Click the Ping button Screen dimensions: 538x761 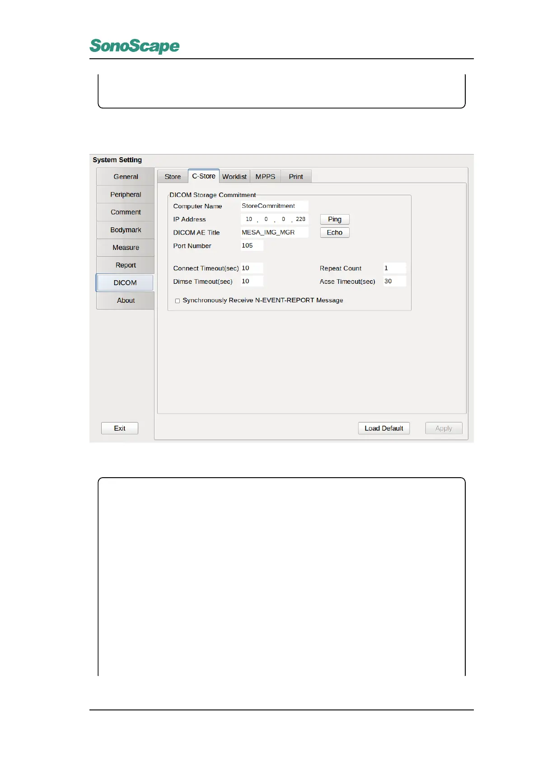tap(335, 219)
